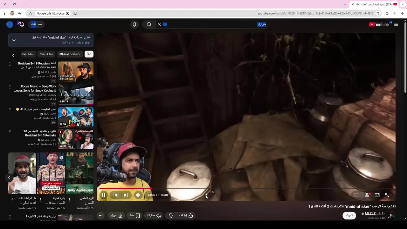Select the محتوى يهمك chip
Viewport: 407px width, 229px height.
pyautogui.click(x=27, y=54)
